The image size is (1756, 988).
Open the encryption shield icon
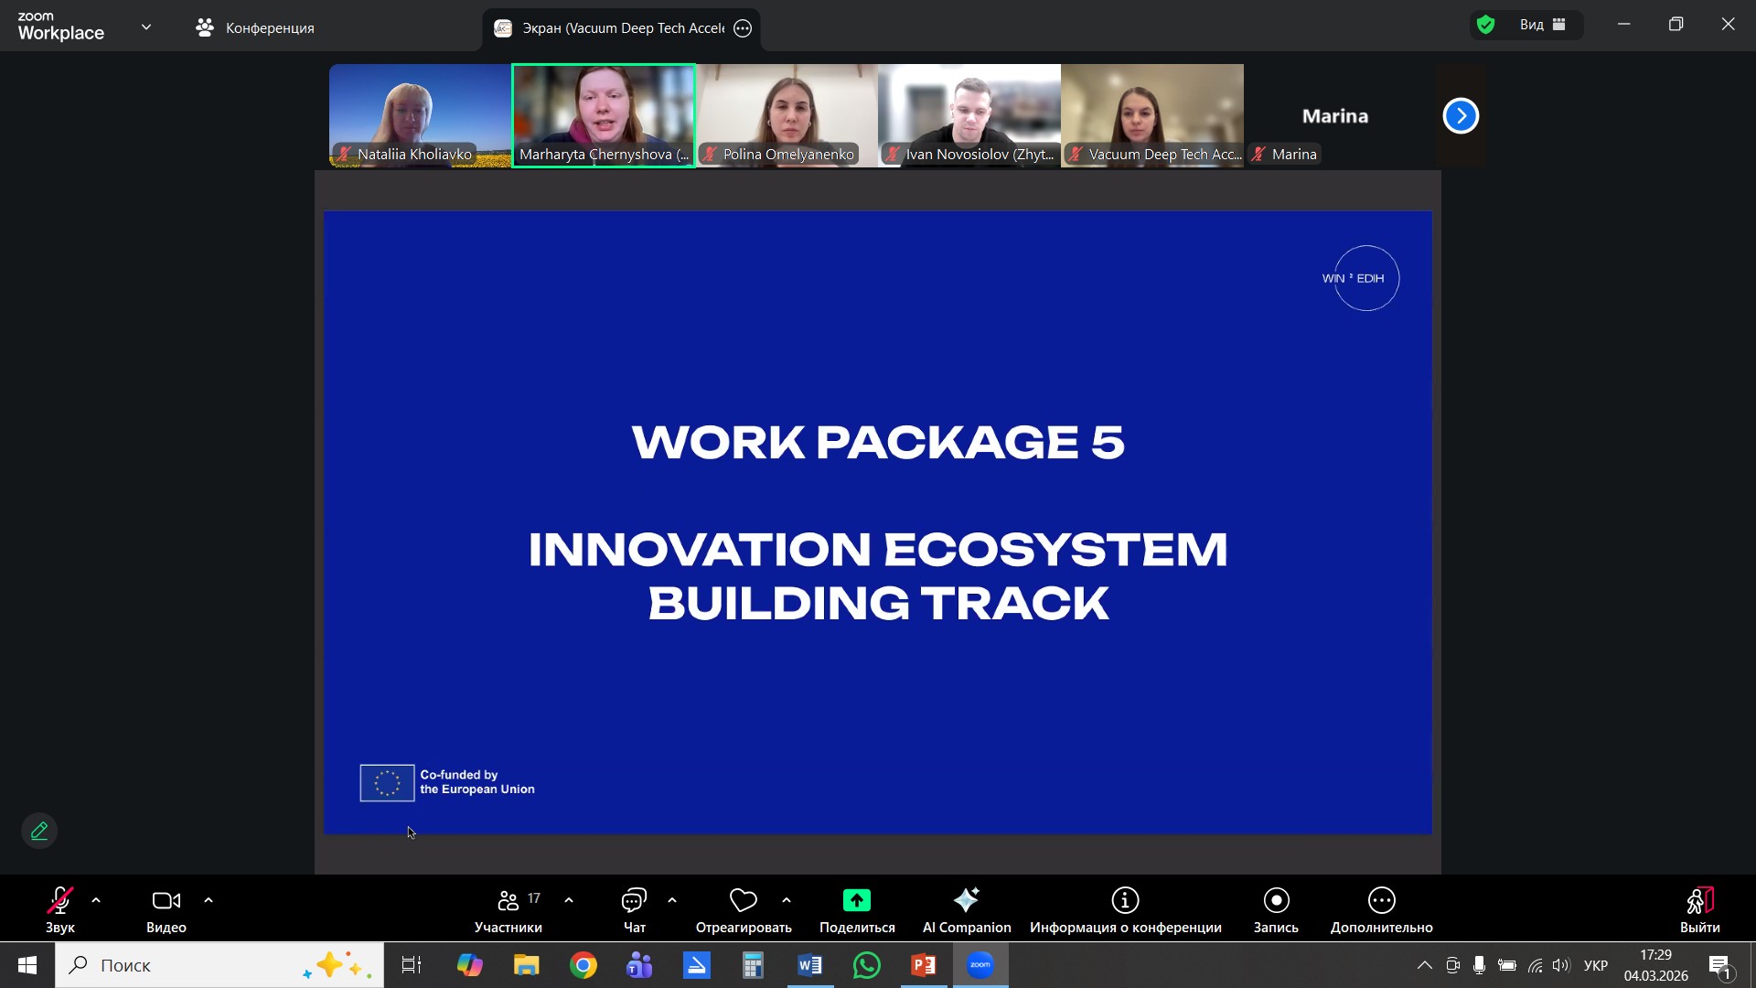pos(1486,25)
